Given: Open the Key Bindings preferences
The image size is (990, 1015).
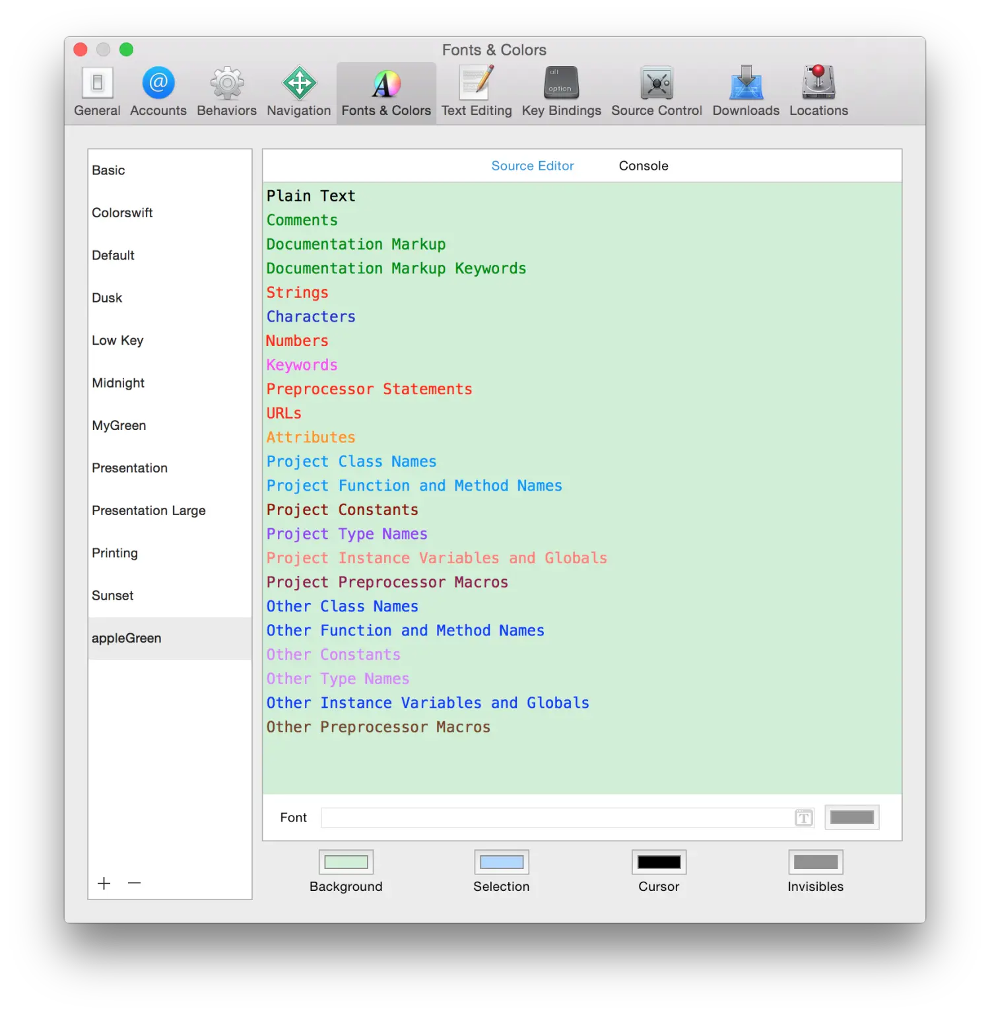Looking at the screenshot, I should 561,92.
